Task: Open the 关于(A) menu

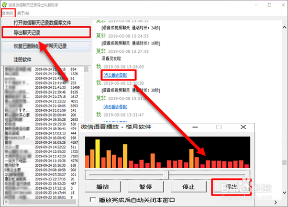Action: pyautogui.click(x=23, y=13)
